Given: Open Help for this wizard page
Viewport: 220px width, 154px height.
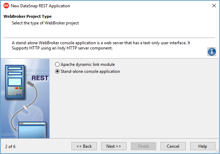Looking at the screenshot, I should click(x=203, y=146).
